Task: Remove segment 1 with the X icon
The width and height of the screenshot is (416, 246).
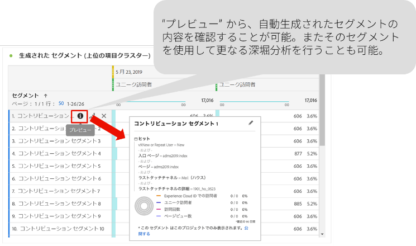Action: click(x=104, y=116)
